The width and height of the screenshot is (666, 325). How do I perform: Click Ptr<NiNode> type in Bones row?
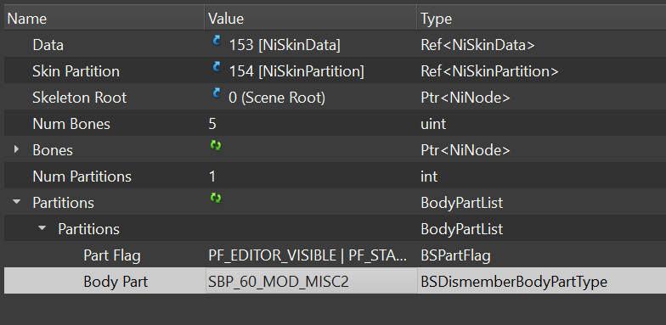click(466, 150)
